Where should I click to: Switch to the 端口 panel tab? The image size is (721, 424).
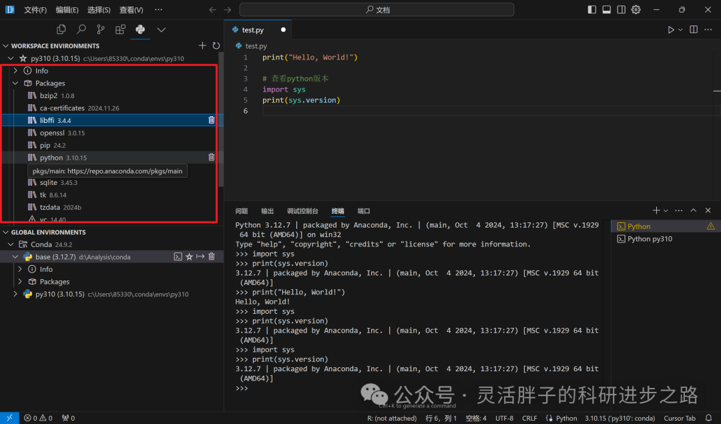(x=364, y=211)
